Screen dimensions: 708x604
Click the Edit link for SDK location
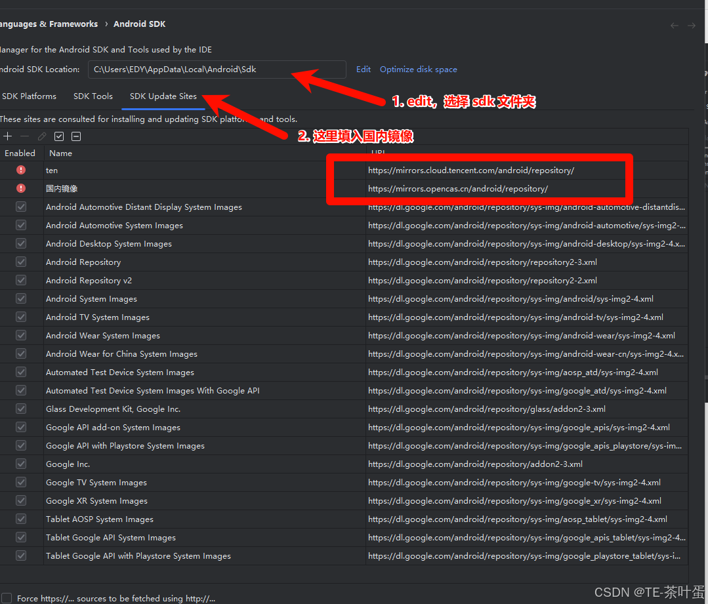tap(364, 69)
